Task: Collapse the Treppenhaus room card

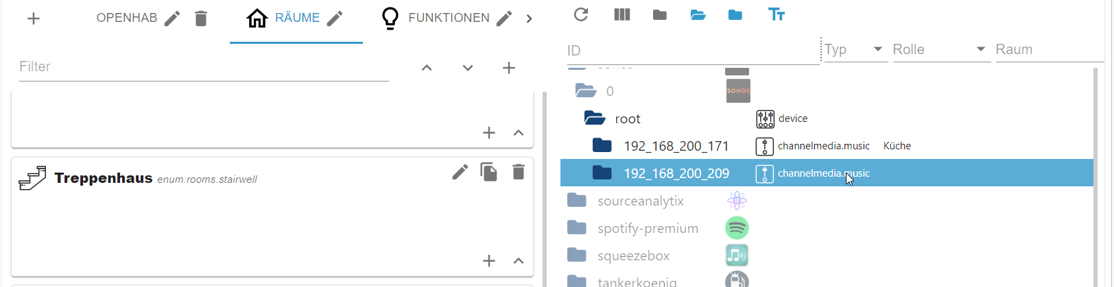Action: (x=519, y=260)
